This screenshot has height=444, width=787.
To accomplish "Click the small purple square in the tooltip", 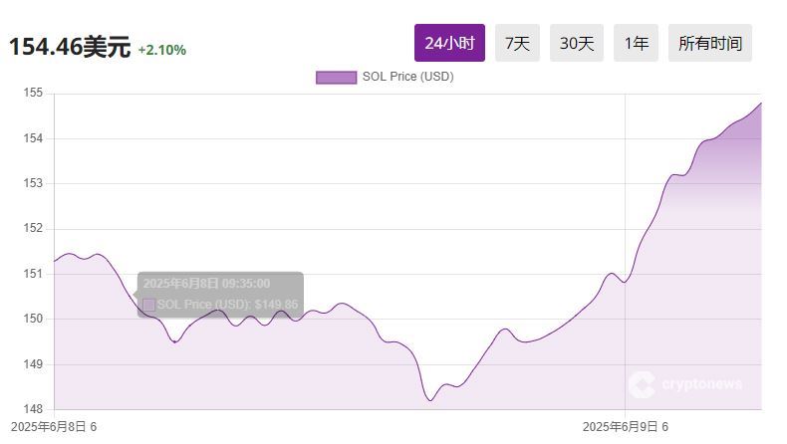I will click(x=148, y=305).
